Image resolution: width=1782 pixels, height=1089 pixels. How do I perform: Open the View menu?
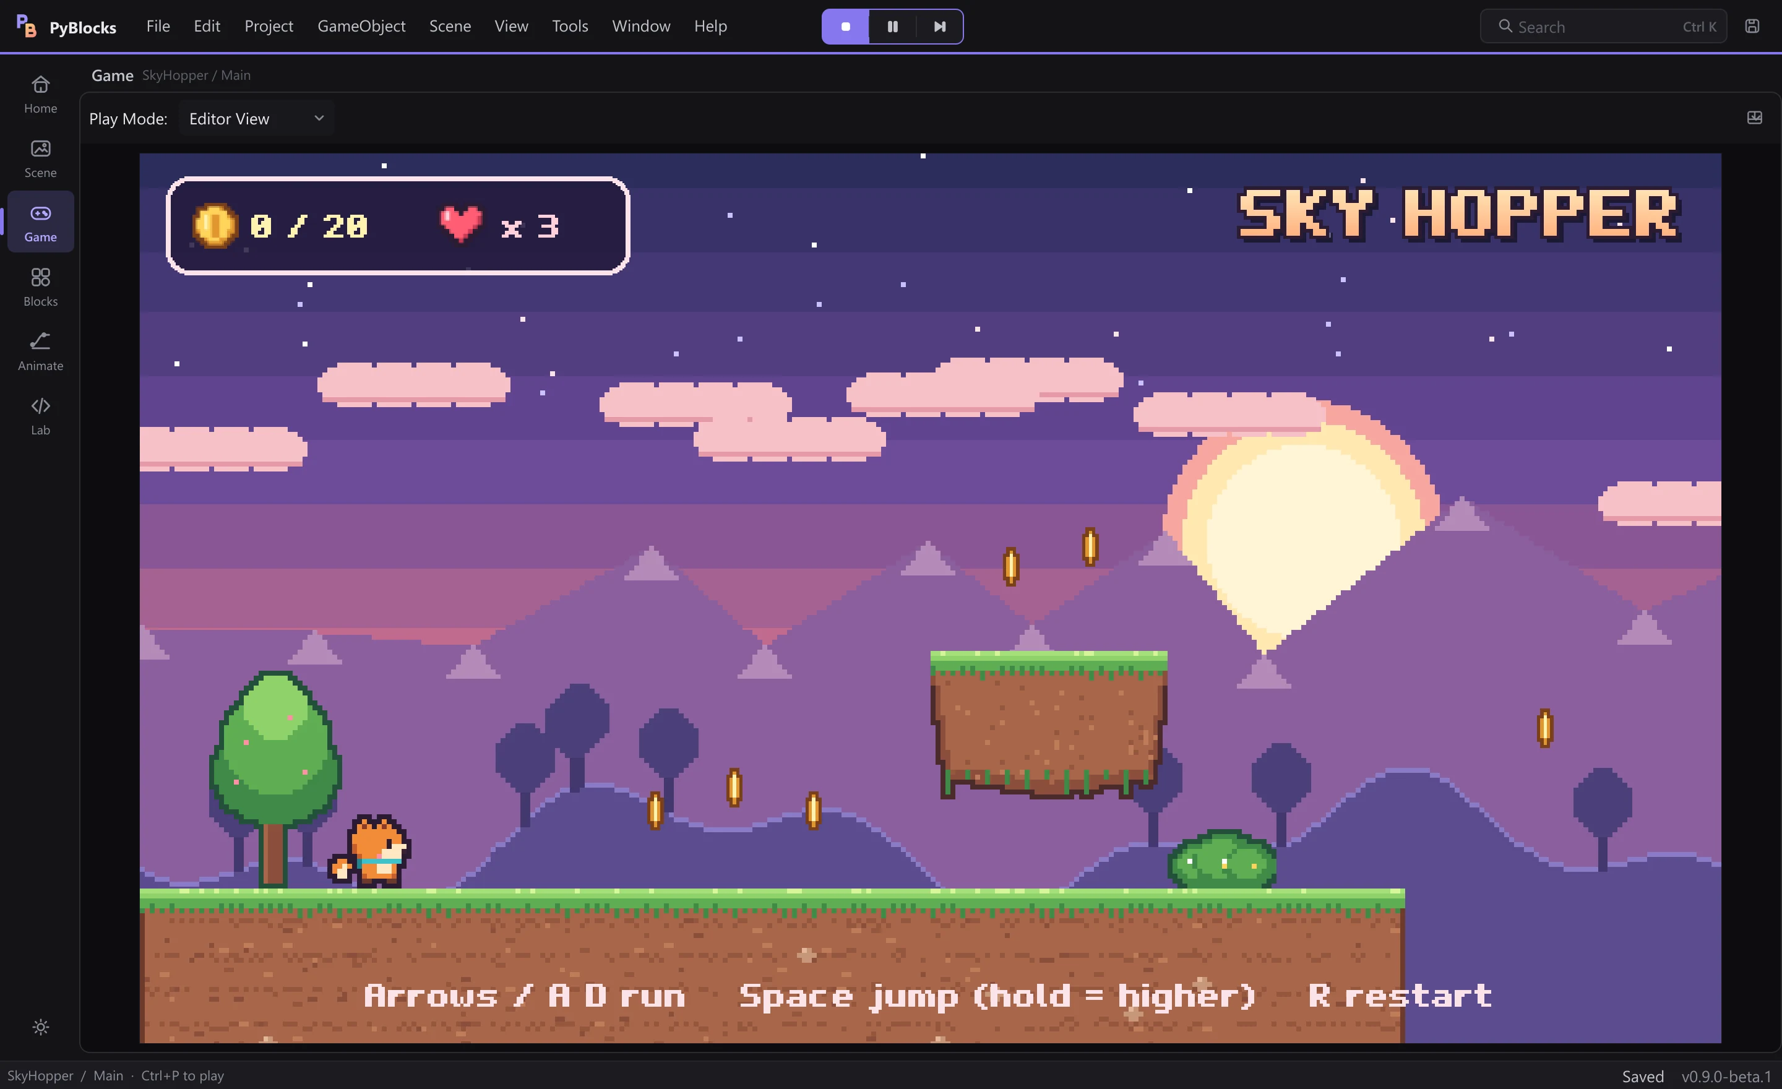511,26
